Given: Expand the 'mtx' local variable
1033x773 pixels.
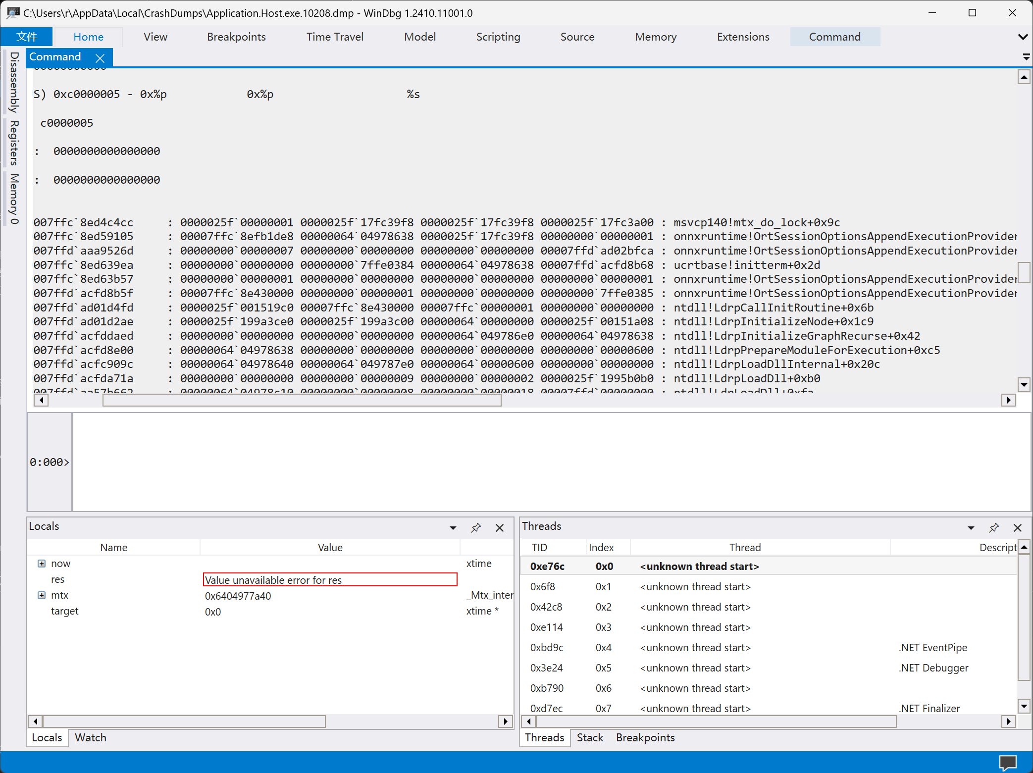Looking at the screenshot, I should click(x=42, y=595).
